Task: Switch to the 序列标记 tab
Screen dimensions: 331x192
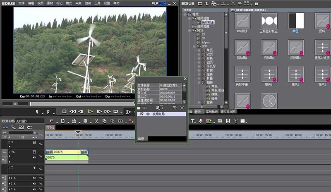Action: pyautogui.click(x=211, y=112)
